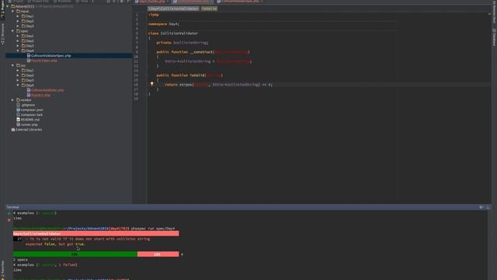Click 'expected false, but got true' message
This screenshot has height=280, width=497.
point(56,244)
